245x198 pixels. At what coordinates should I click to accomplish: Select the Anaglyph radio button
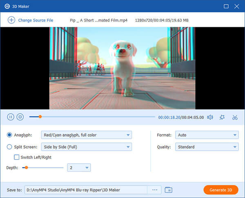pos(9,135)
